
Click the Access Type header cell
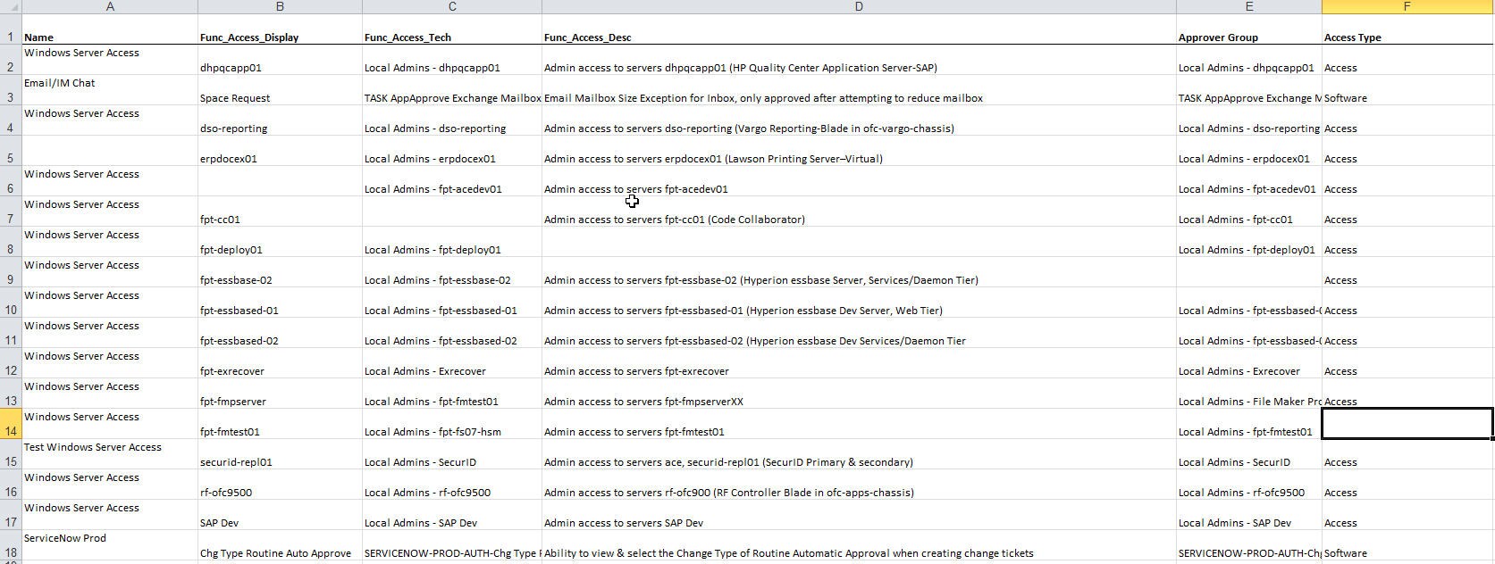(x=1407, y=29)
